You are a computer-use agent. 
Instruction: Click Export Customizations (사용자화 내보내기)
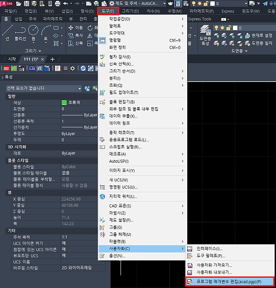pyautogui.click(x=230, y=272)
